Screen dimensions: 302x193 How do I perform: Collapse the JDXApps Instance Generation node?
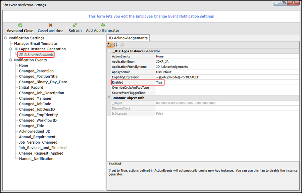[11, 49]
